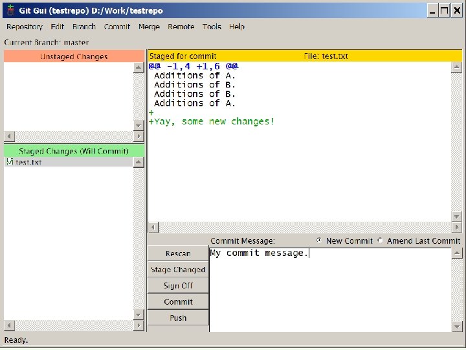Click the up arrow of the diff view scrollbar
The height and width of the screenshot is (350, 466).
click(x=456, y=67)
